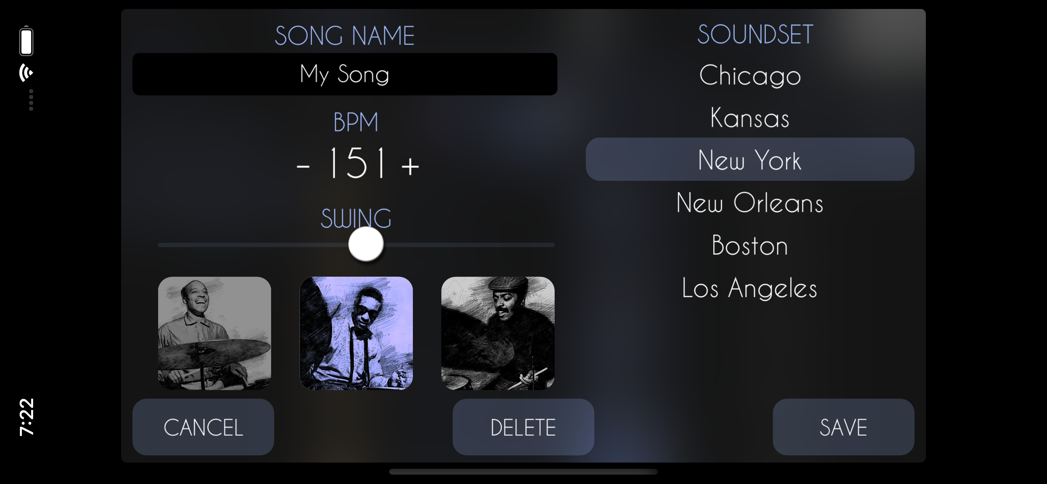The image size is (1047, 484).
Task: Pick the Boston soundset
Action: click(x=750, y=245)
